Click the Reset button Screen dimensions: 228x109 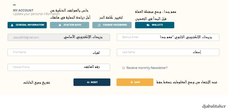click(92, 82)
